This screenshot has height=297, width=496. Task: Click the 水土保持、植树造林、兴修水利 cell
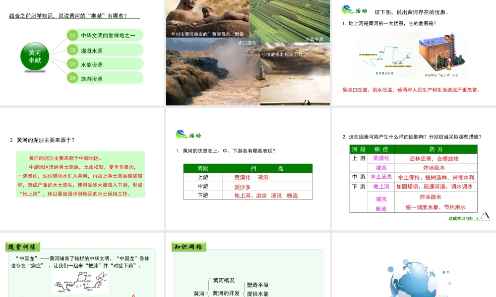coord(436,177)
